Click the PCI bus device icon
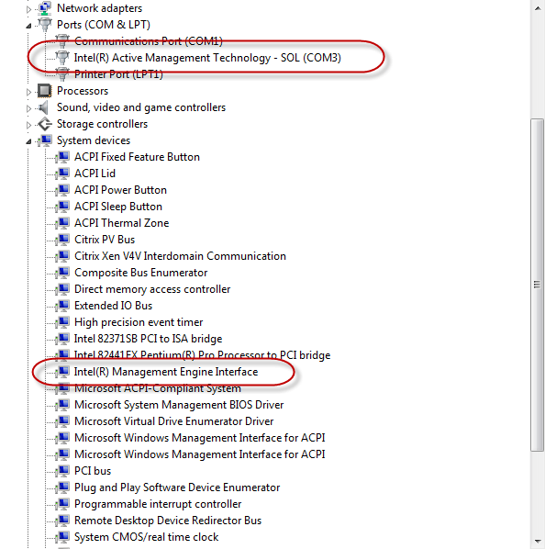 coord(62,471)
